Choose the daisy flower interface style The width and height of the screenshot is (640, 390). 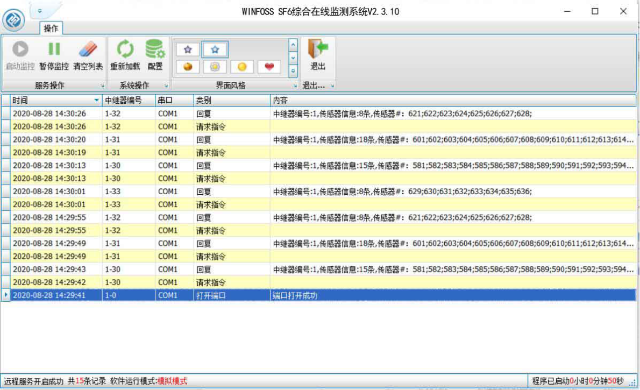[x=215, y=67]
